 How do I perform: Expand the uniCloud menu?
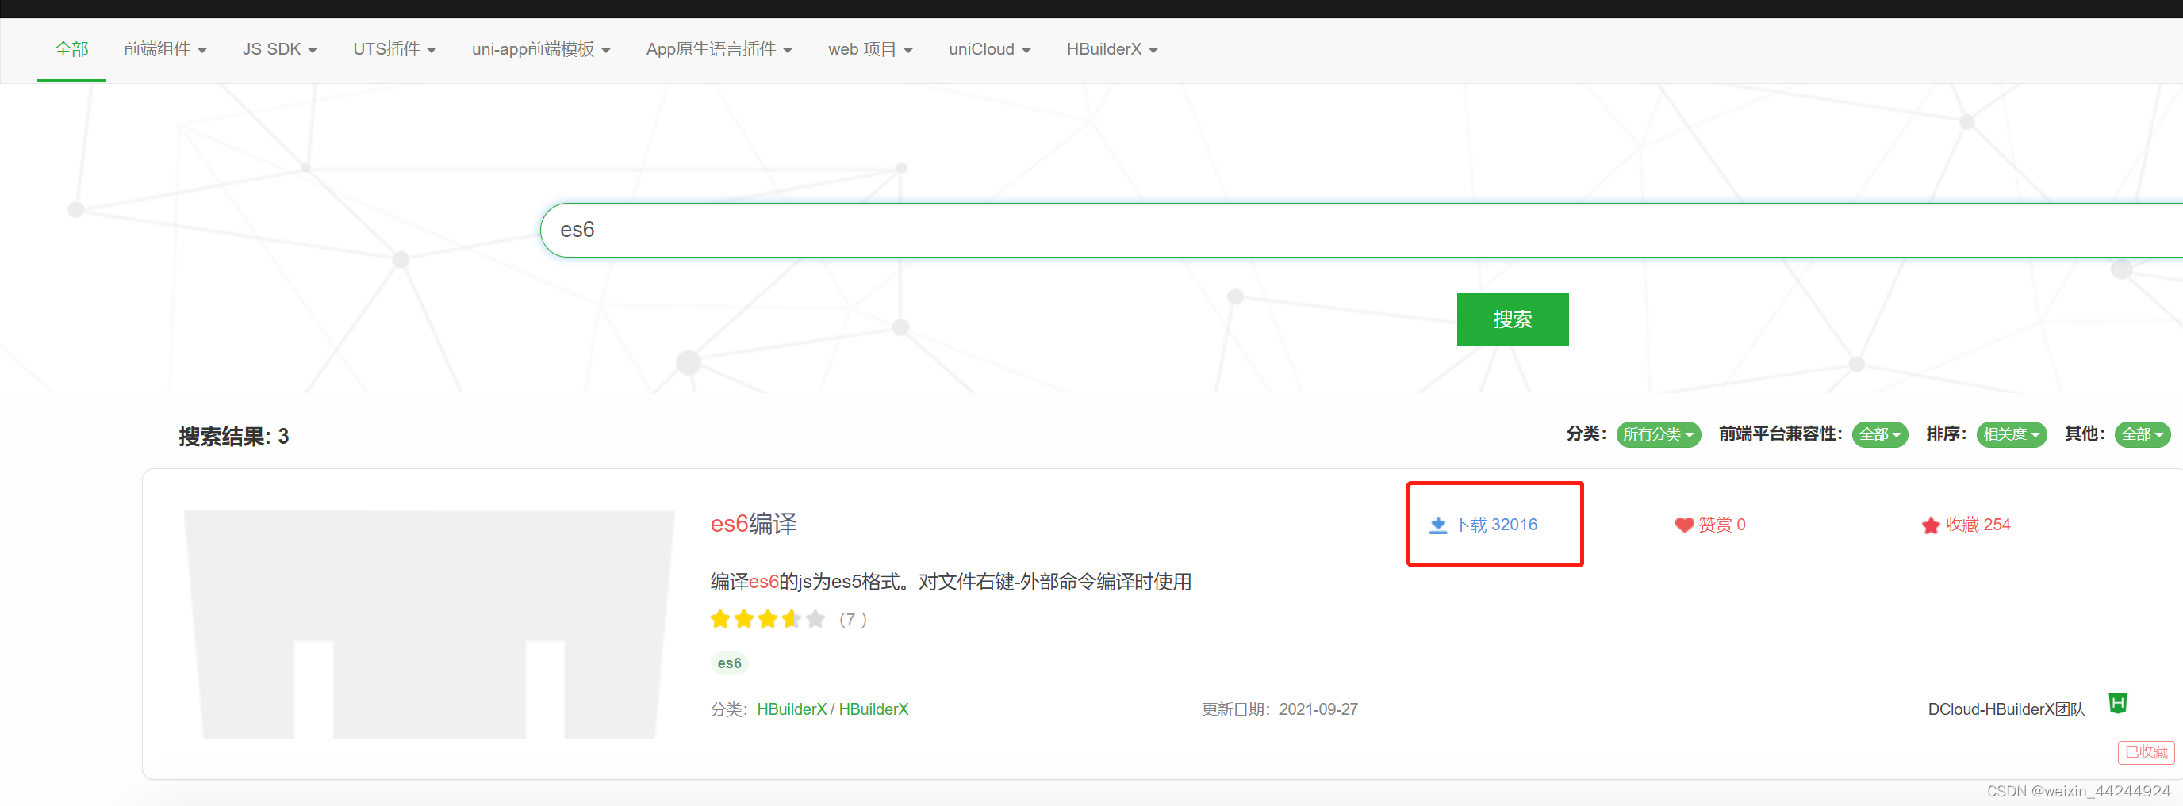(990, 49)
